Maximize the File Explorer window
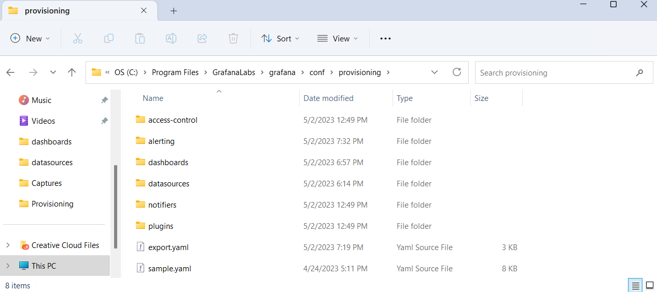657x292 pixels. (x=613, y=4)
